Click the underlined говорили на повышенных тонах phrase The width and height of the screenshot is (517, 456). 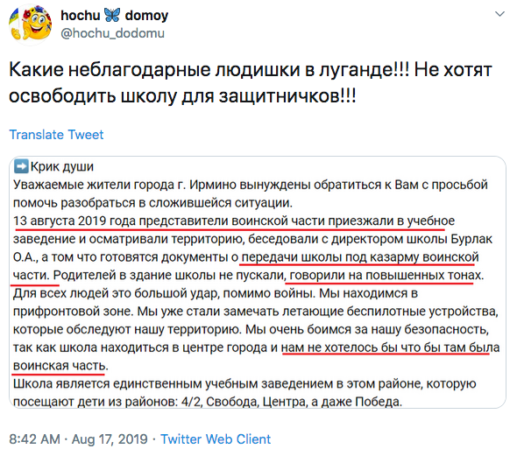pyautogui.click(x=384, y=275)
